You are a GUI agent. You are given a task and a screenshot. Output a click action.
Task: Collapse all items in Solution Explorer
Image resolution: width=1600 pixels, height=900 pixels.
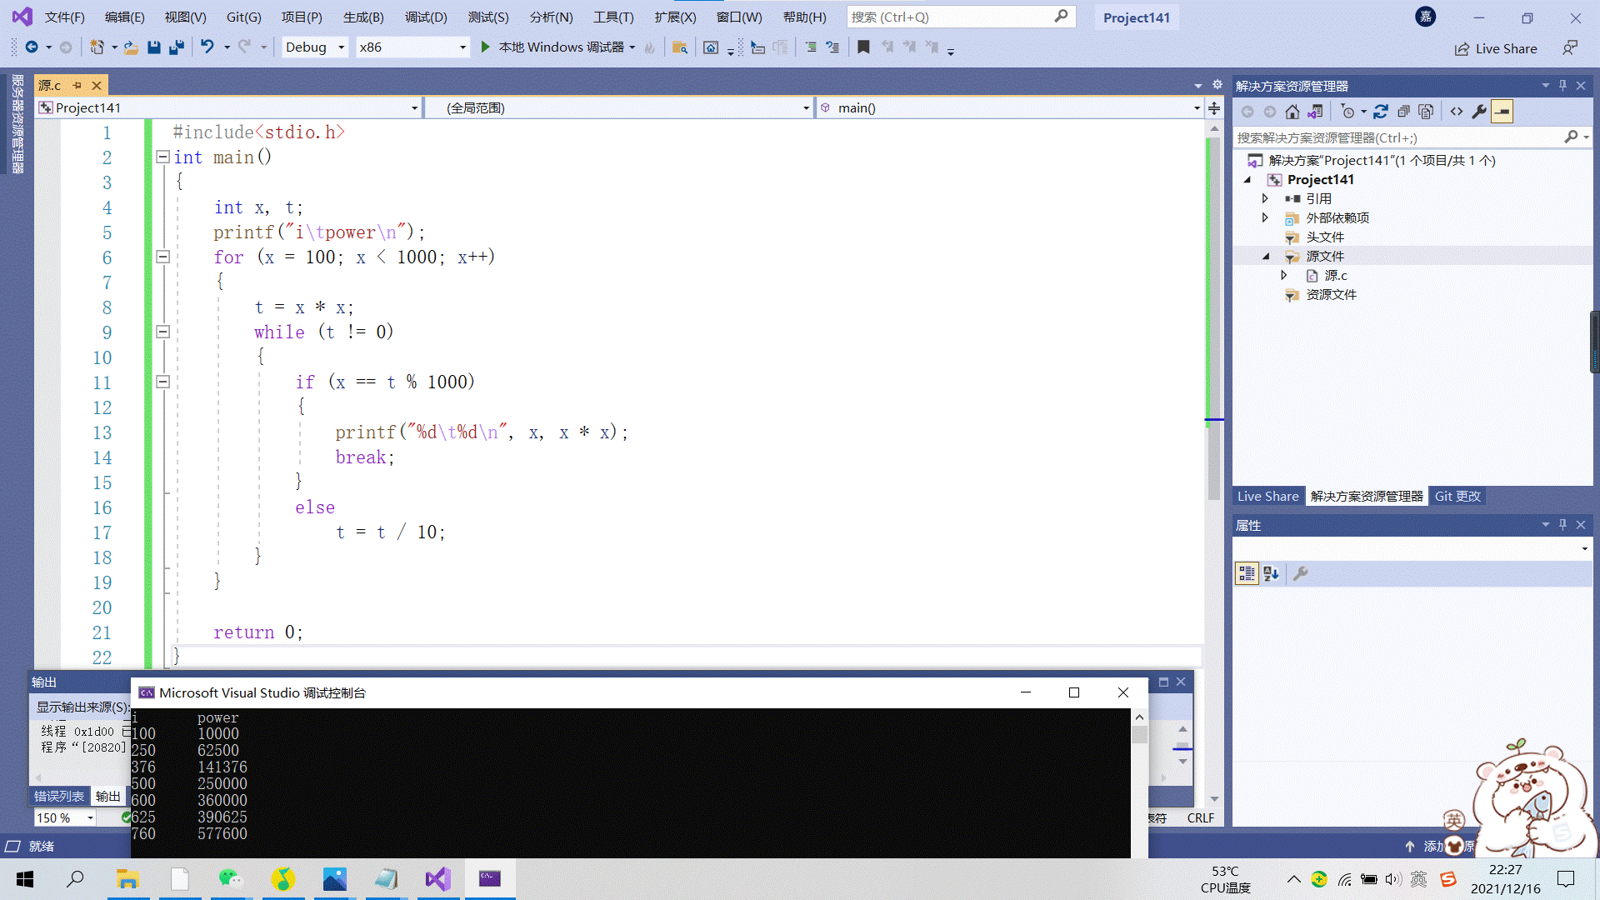coord(1403,112)
